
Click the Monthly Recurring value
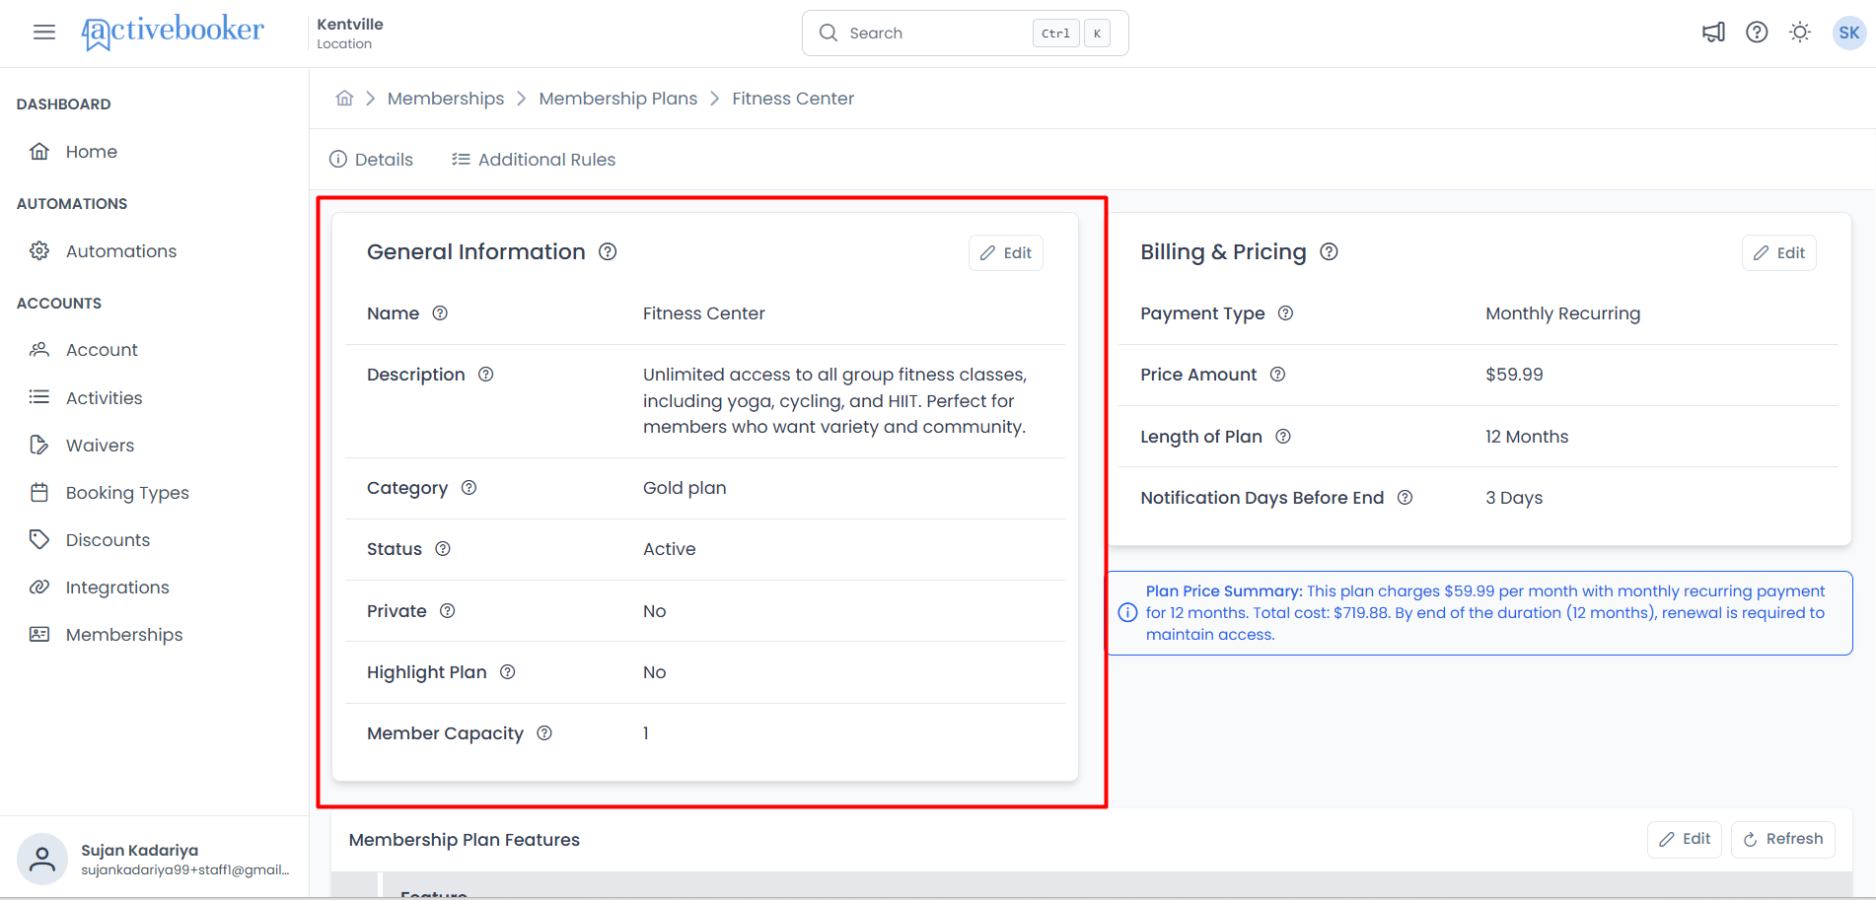[x=1563, y=313]
